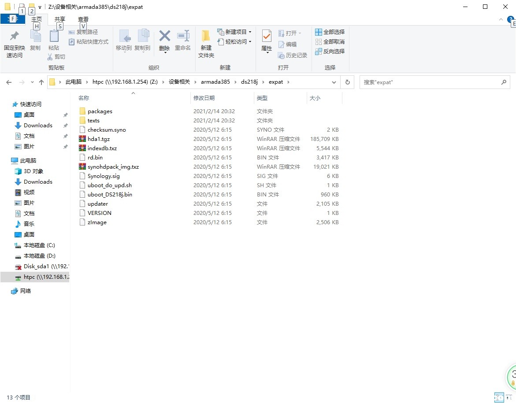Viewport: 516px width, 403px height.
Task: Open recent locations dropdown arrow
Action: pyautogui.click(x=32, y=82)
